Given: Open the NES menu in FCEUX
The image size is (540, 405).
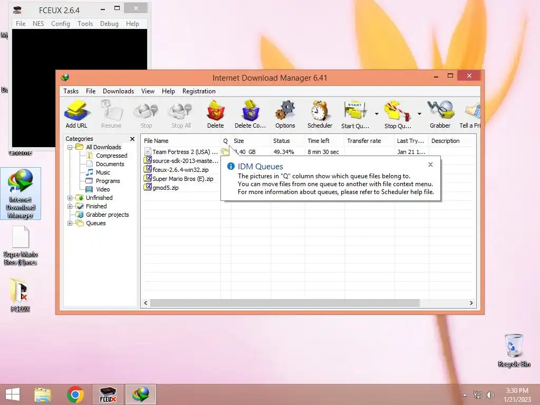Looking at the screenshot, I should [x=38, y=23].
